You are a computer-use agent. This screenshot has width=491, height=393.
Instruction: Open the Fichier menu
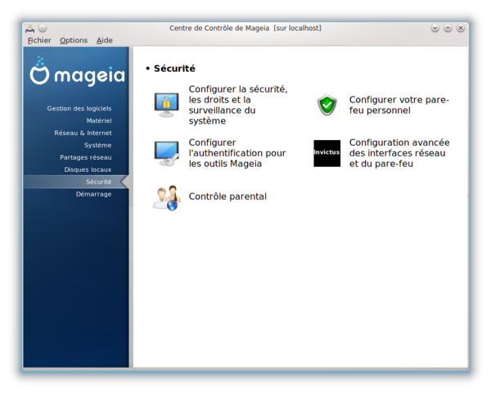pyautogui.click(x=39, y=40)
